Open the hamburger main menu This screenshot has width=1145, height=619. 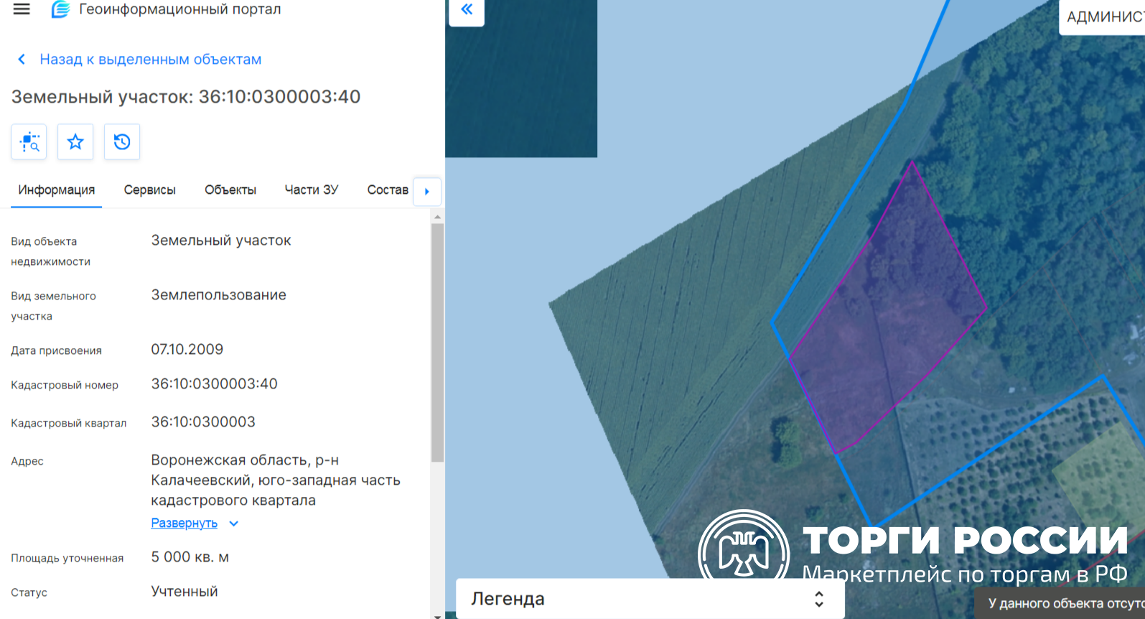(x=22, y=9)
